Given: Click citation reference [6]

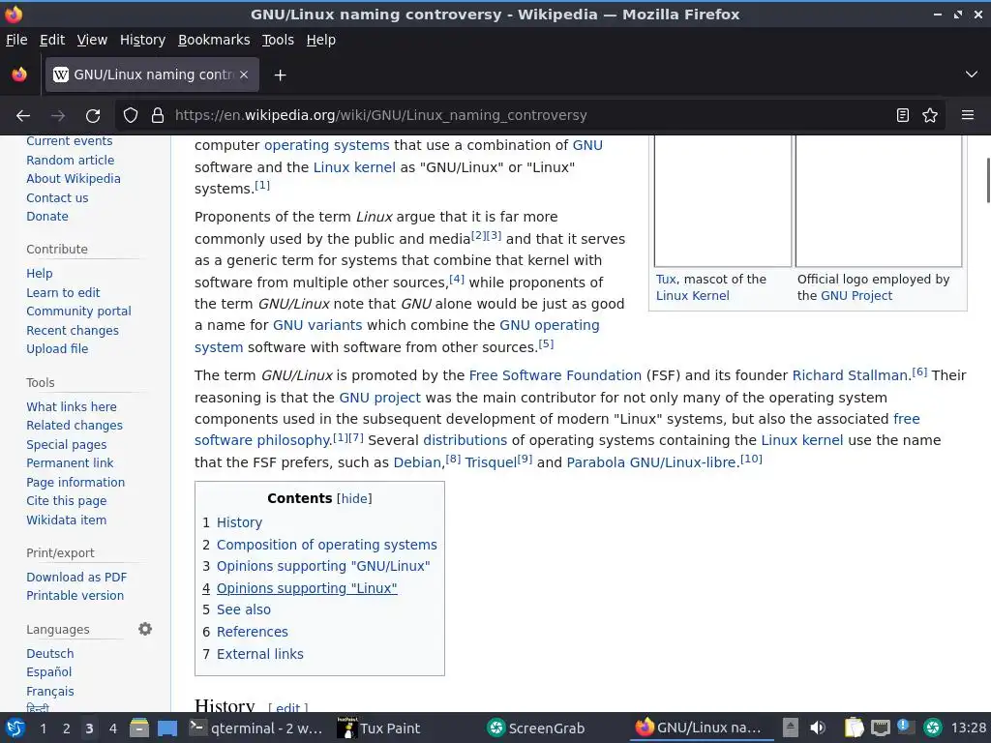Looking at the screenshot, I should [919, 372].
